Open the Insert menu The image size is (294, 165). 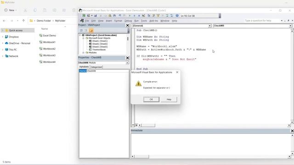(x=109, y=21)
